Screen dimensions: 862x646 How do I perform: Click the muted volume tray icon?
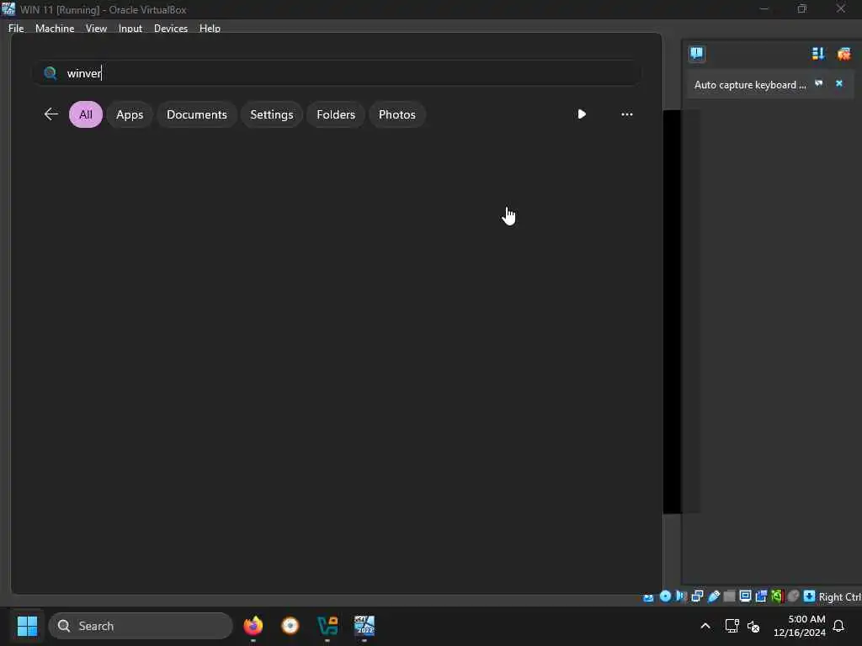click(x=753, y=626)
